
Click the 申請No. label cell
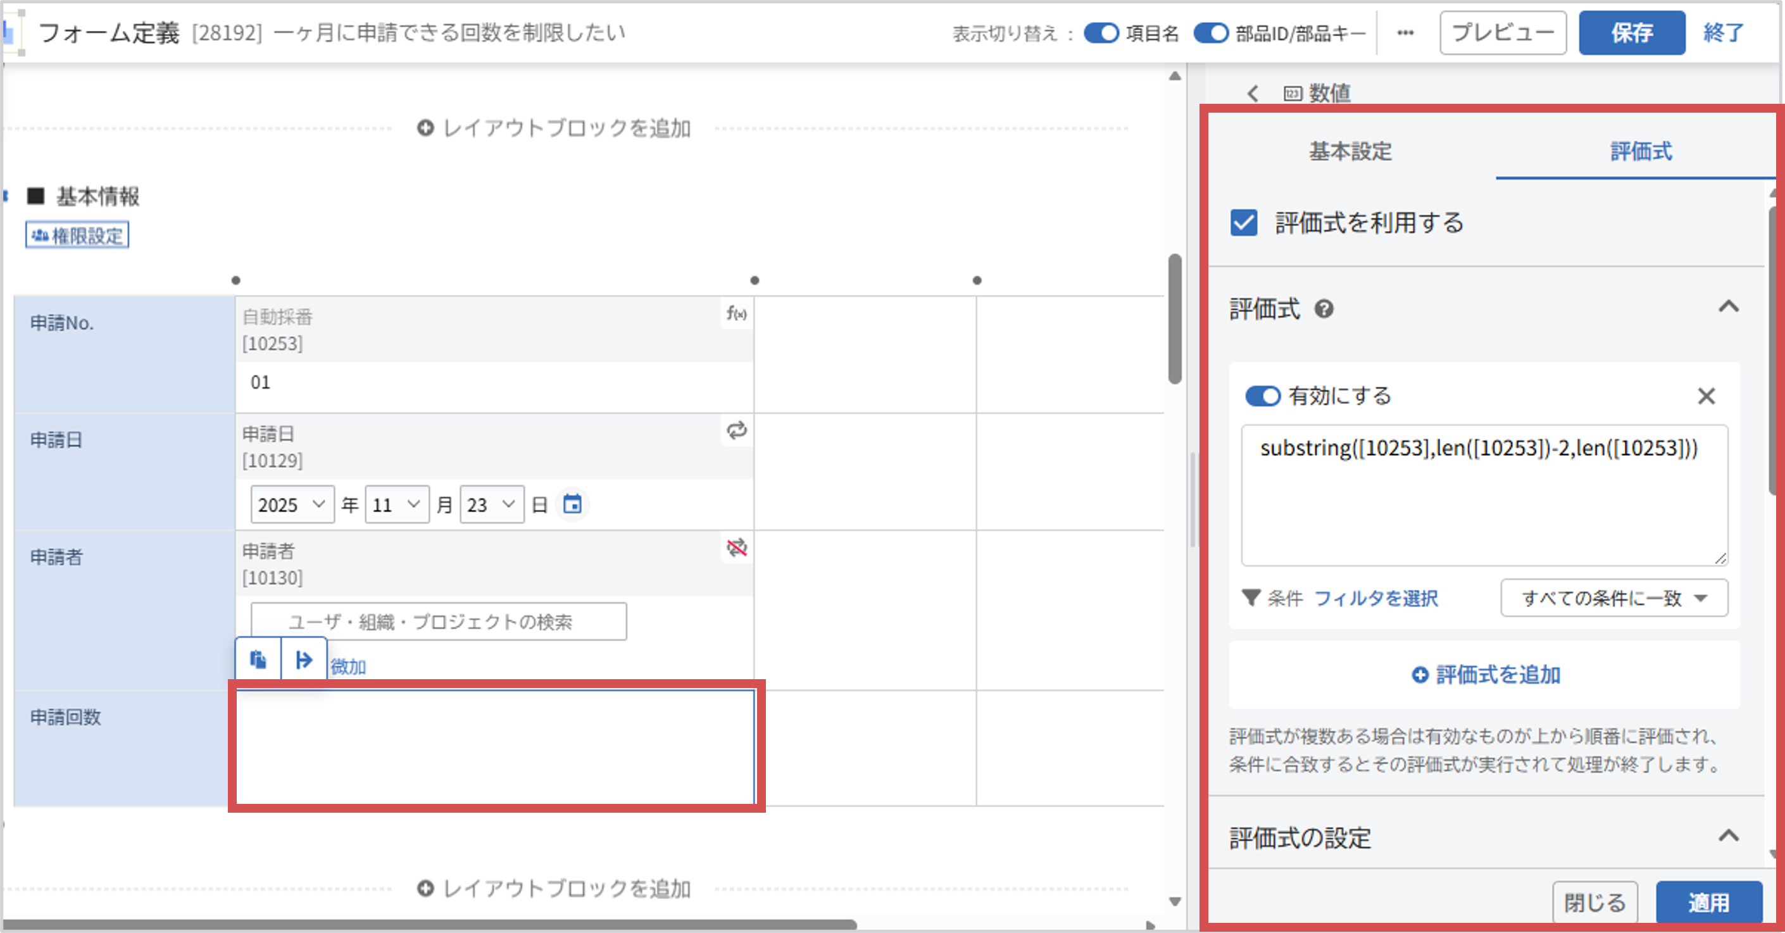click(x=125, y=354)
